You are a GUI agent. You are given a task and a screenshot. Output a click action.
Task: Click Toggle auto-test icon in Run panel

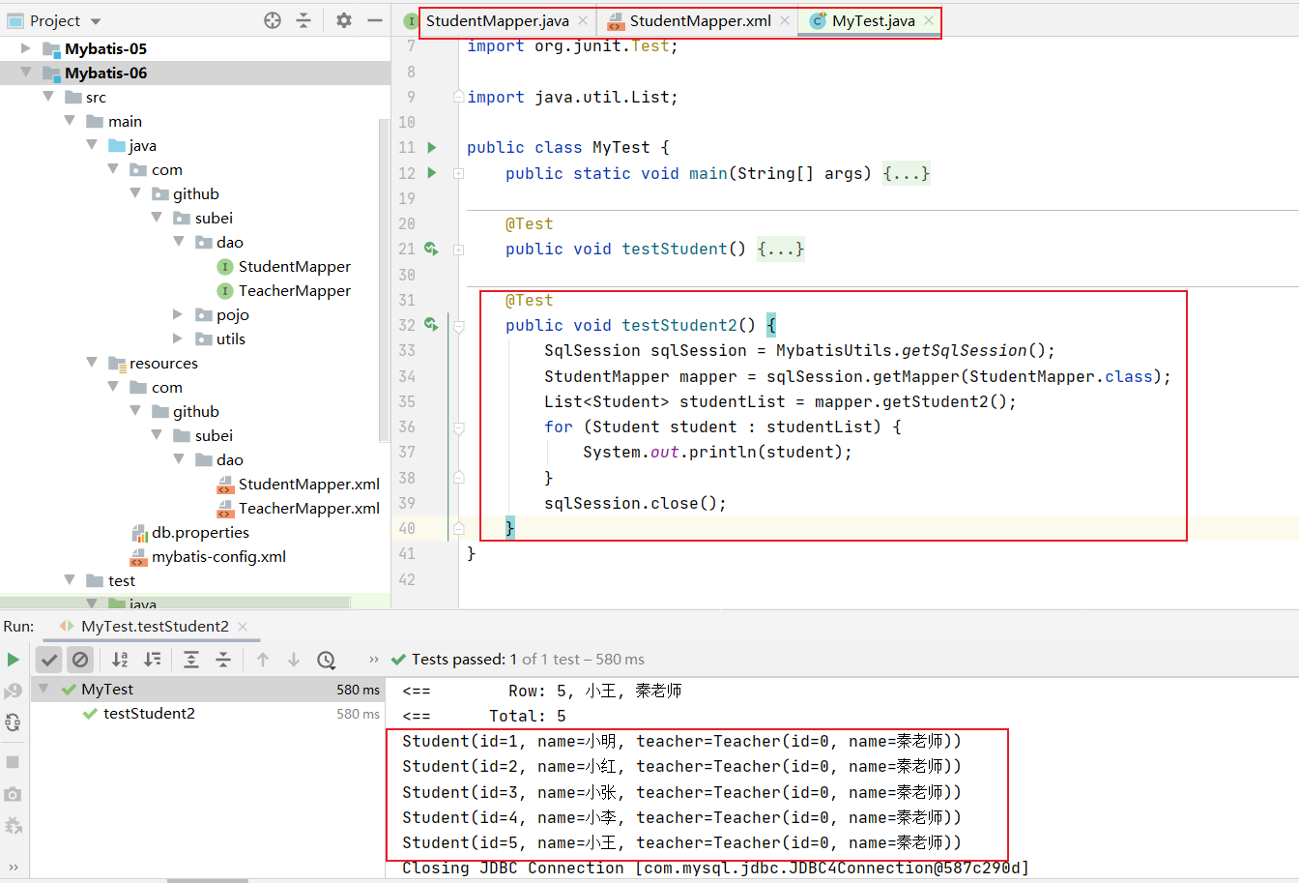(x=13, y=722)
